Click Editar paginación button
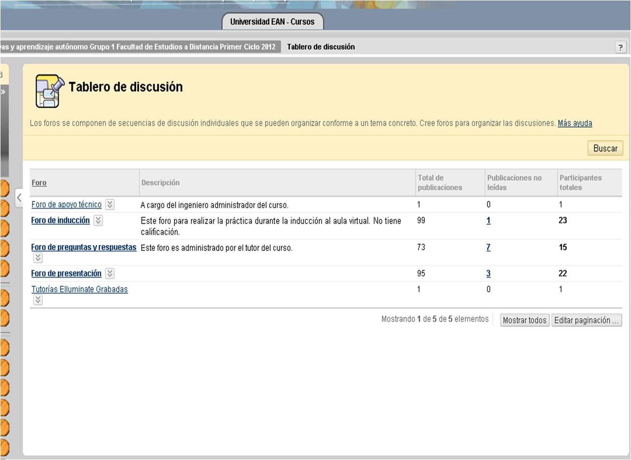This screenshot has height=460, width=631. pyautogui.click(x=586, y=320)
